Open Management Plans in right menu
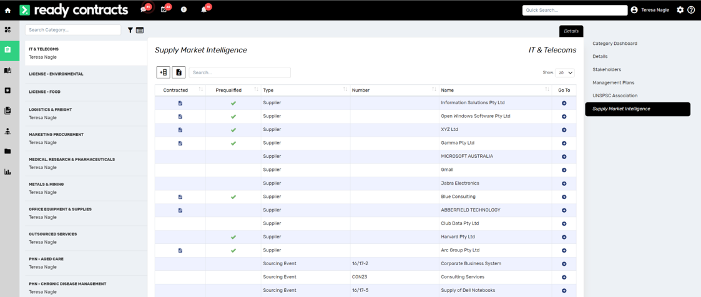This screenshot has width=701, height=297. [614, 82]
